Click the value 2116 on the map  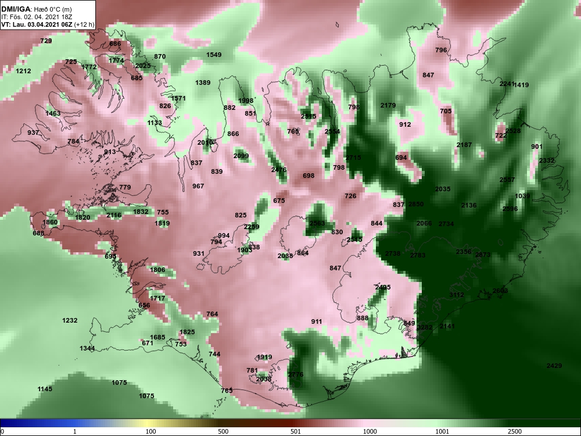[x=114, y=215]
